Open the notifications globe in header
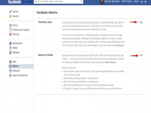This screenshot has width=151, height=113. coord(31,2)
